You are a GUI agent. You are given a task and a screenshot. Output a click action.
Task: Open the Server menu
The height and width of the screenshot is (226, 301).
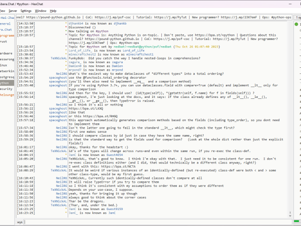pyautogui.click(x=13, y=10)
